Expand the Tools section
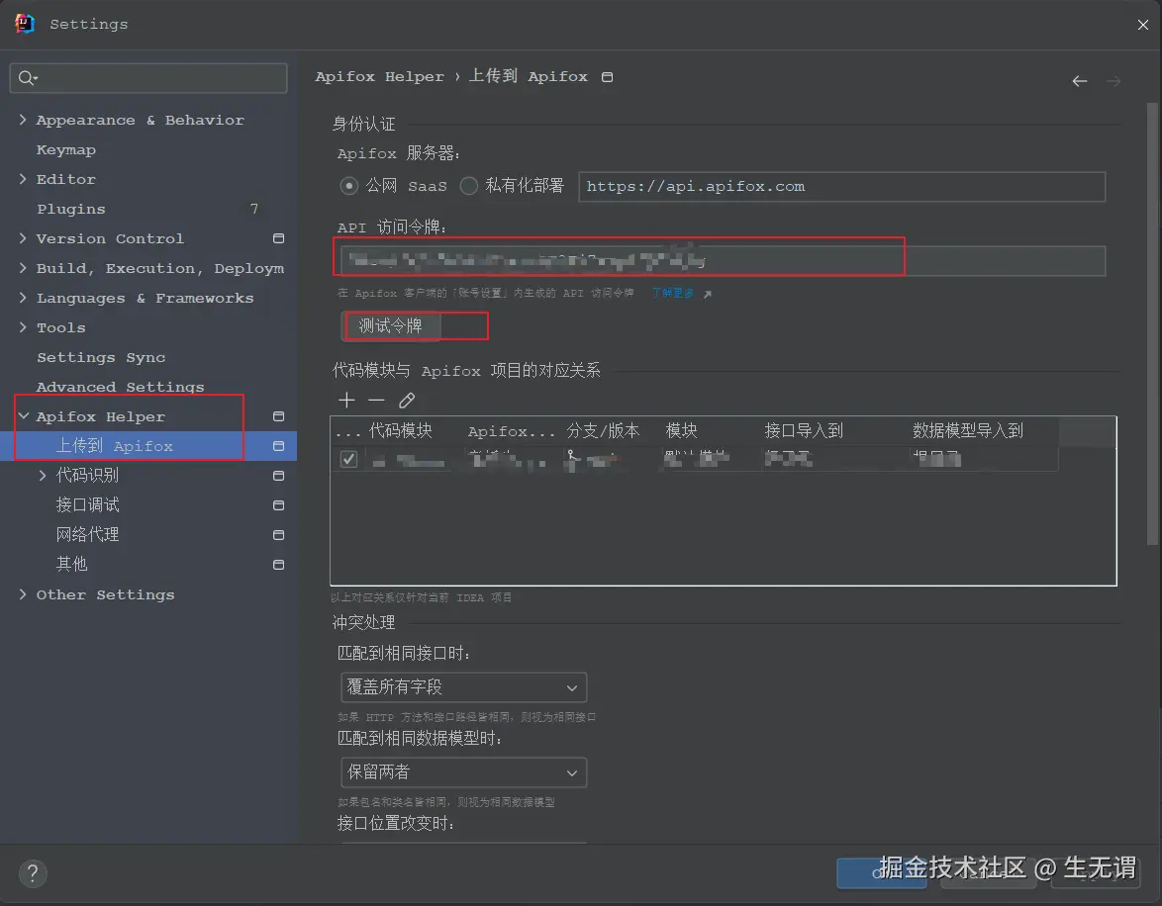 click(x=22, y=326)
